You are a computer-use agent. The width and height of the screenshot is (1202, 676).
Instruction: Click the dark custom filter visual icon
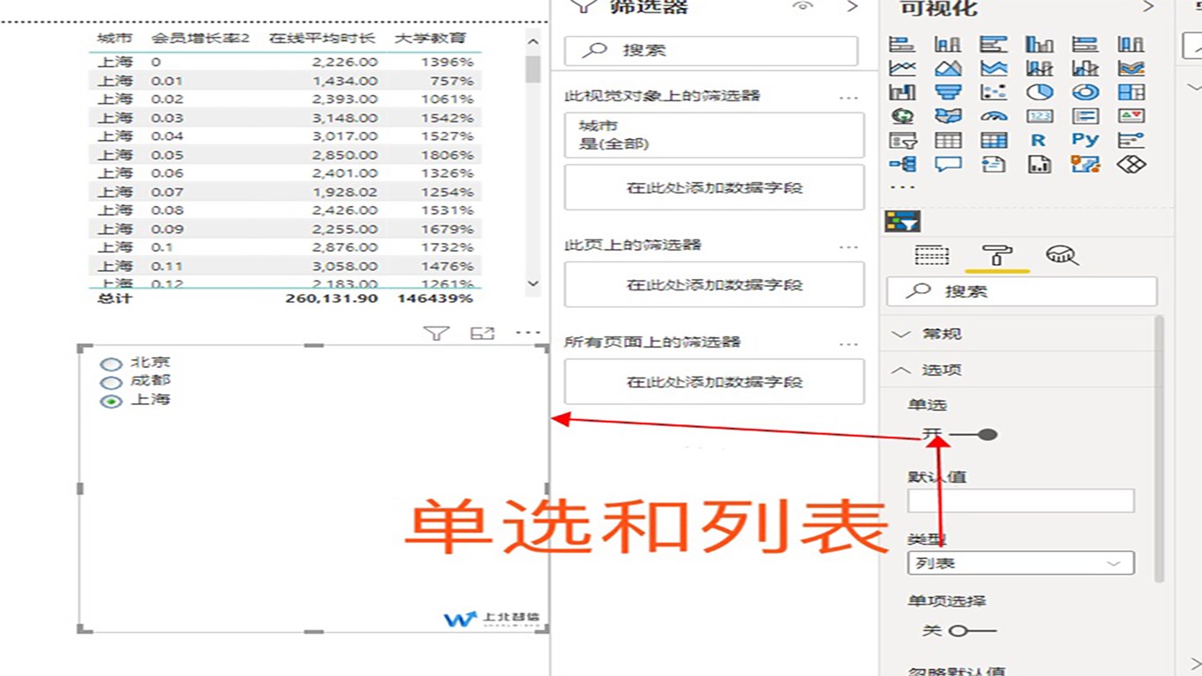click(902, 222)
